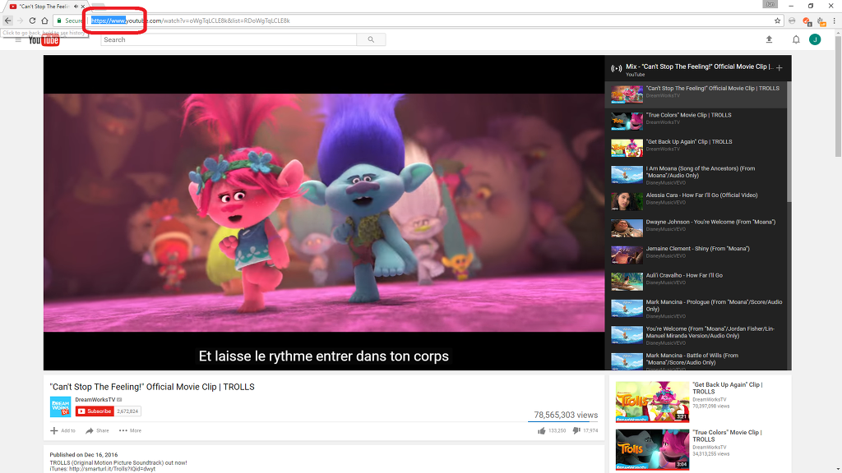842x473 pixels.
Task: Play Mark Mancina - Prologue playlist item
Action: (696, 309)
